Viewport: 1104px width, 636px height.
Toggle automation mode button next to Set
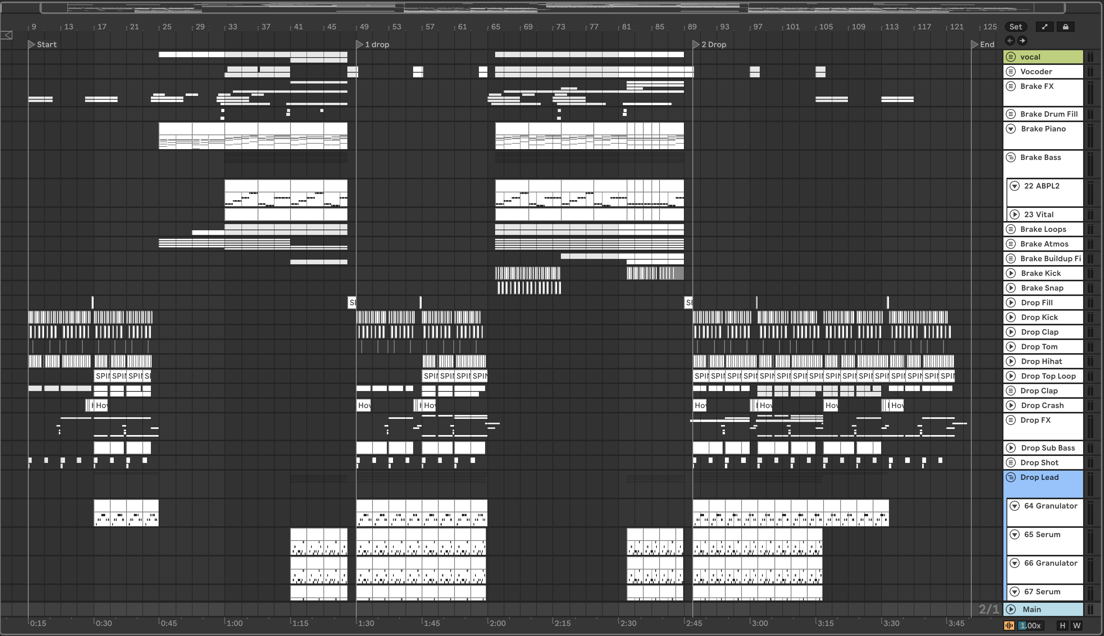point(1044,27)
